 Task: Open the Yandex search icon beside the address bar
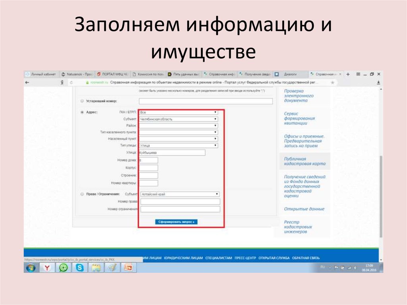pos(62,82)
